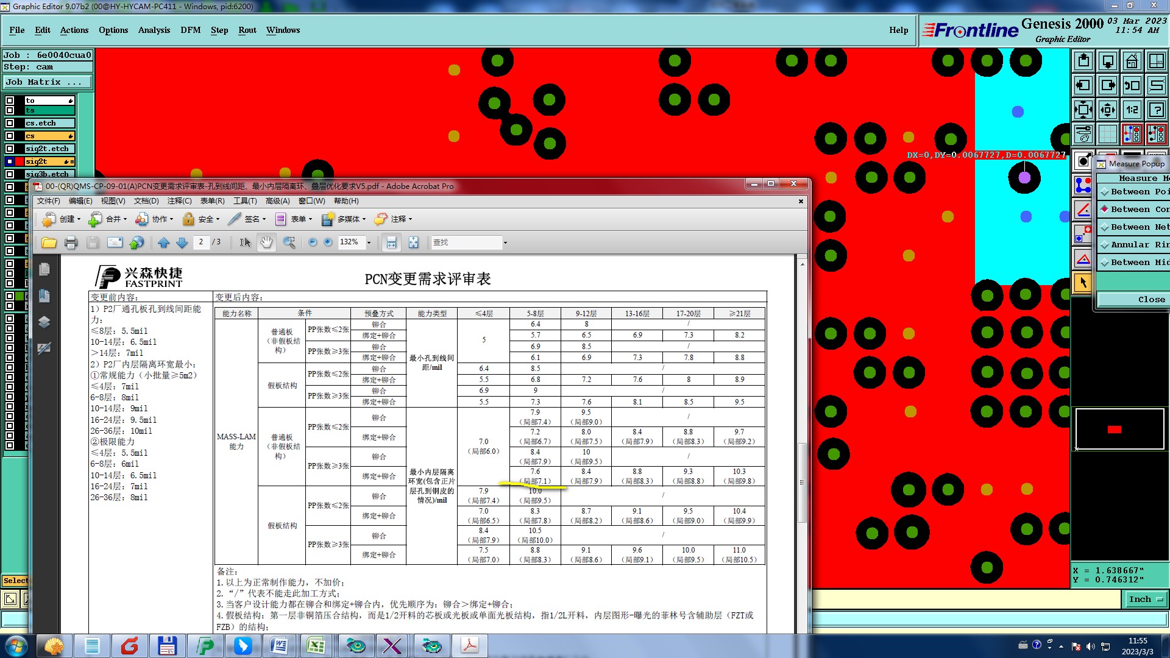The height and width of the screenshot is (658, 1170).
Task: Open the pages panel in Acrobat sidebar
Action: point(44,269)
